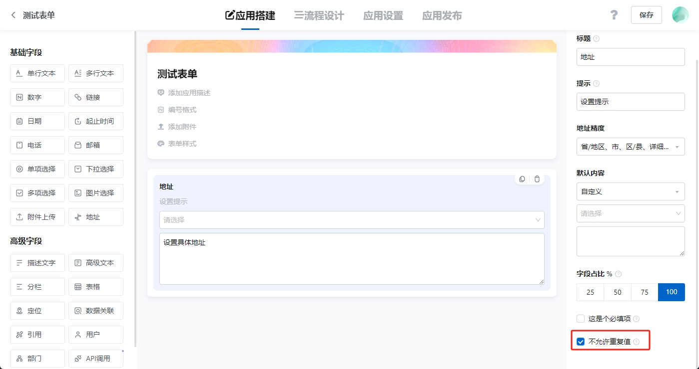Click the 保存 button
This screenshot has width=699, height=369.
tap(646, 14)
